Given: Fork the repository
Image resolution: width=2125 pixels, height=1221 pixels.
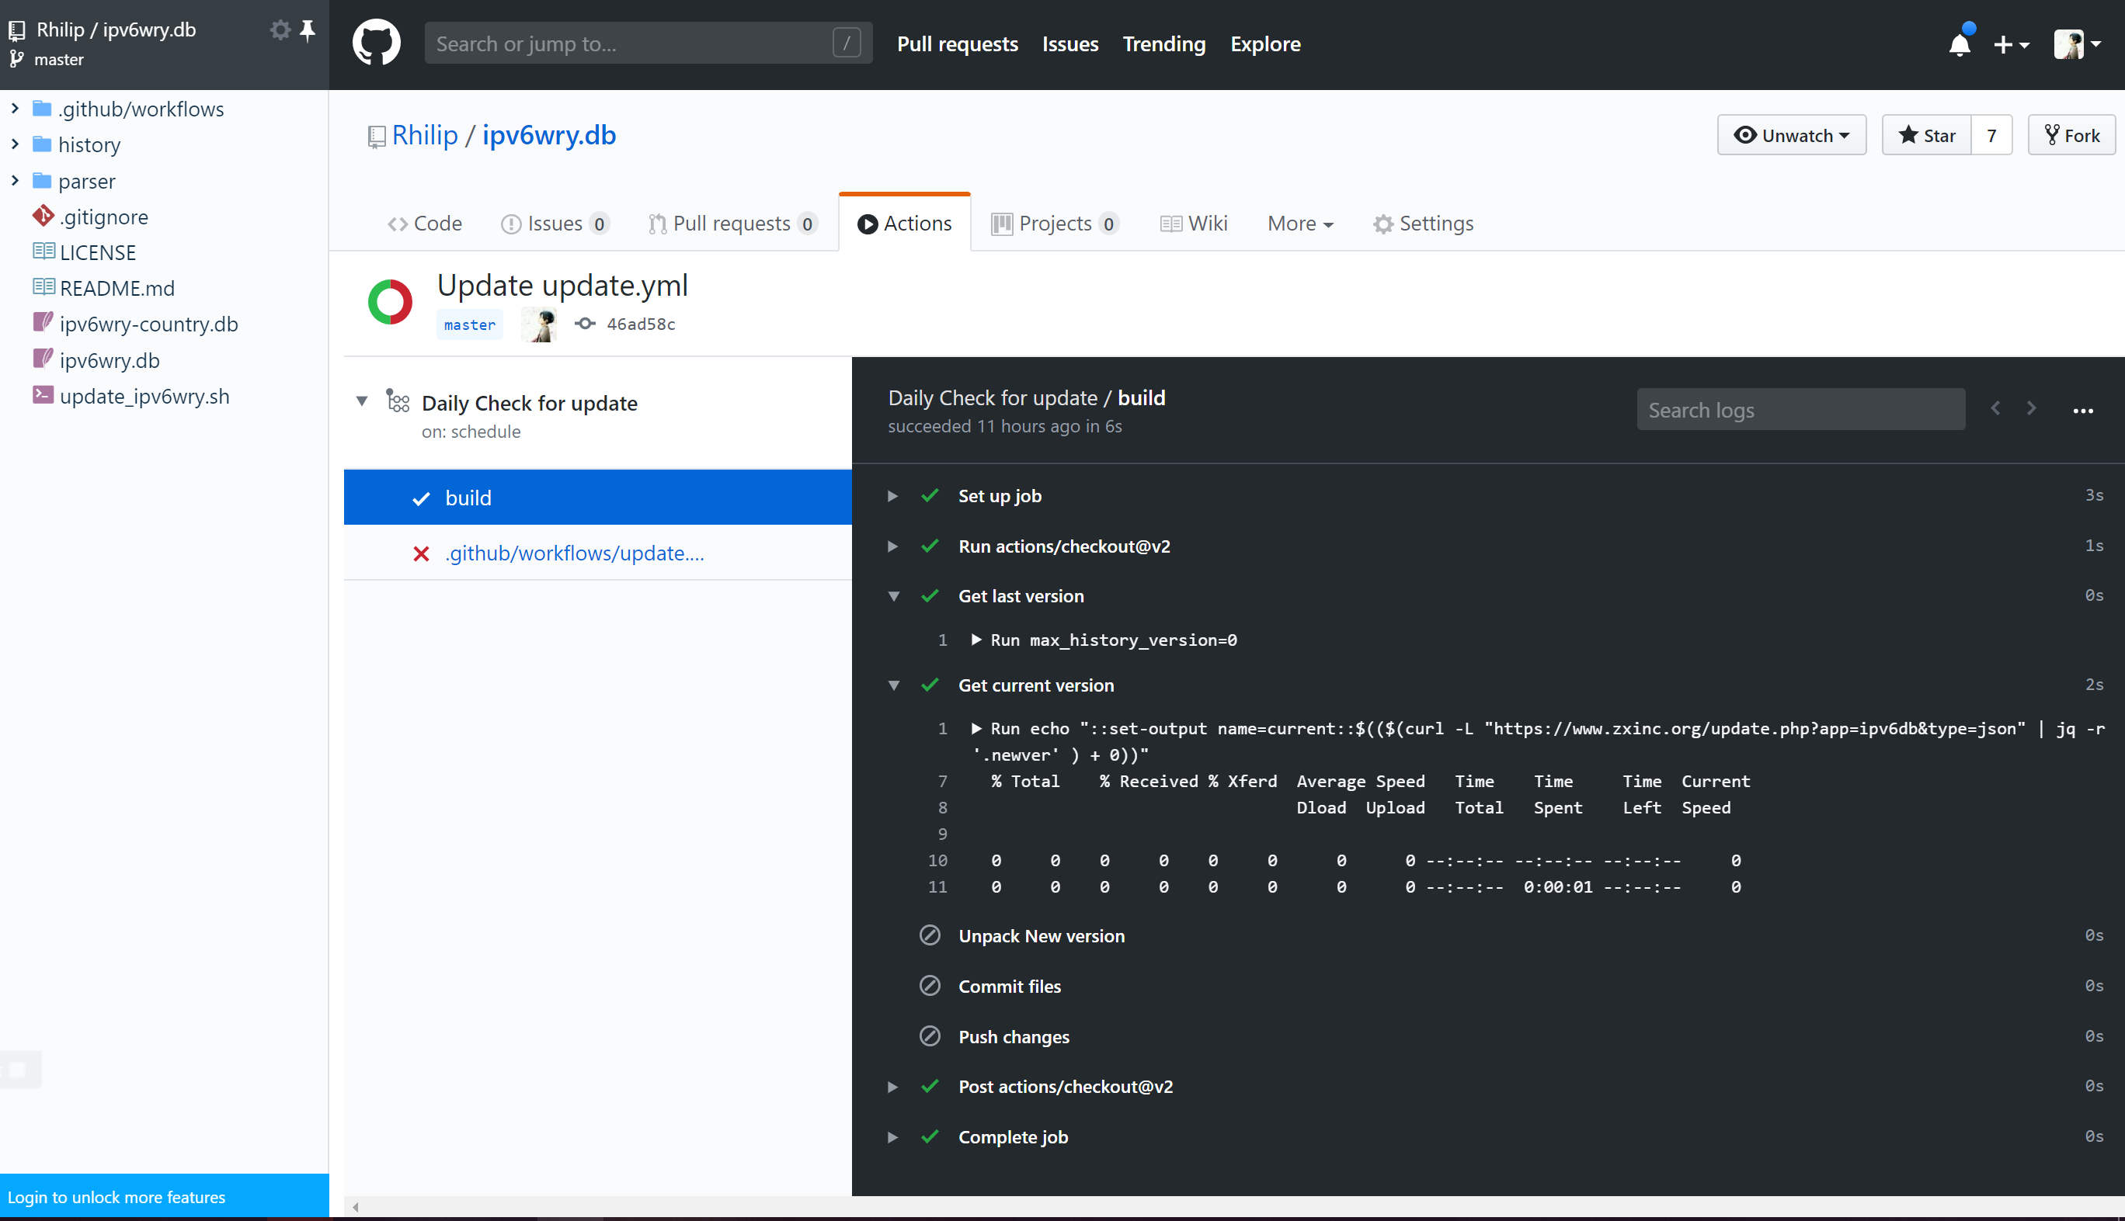Looking at the screenshot, I should tap(2071, 135).
